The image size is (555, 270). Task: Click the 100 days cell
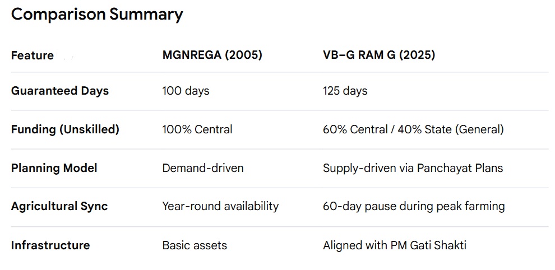coord(186,91)
